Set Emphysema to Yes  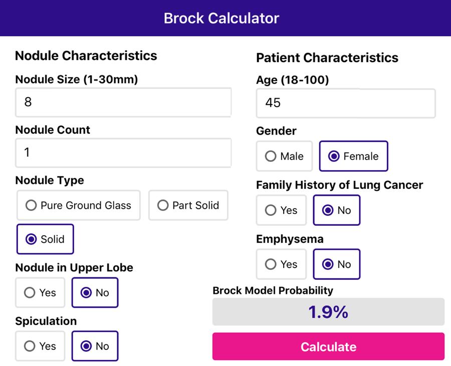coord(281,264)
